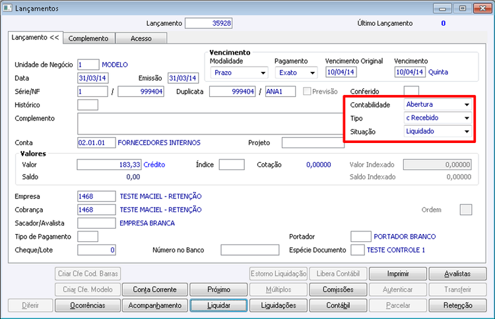Click the Série field before the slash
This screenshot has width=495, height=319.
[x=92, y=92]
